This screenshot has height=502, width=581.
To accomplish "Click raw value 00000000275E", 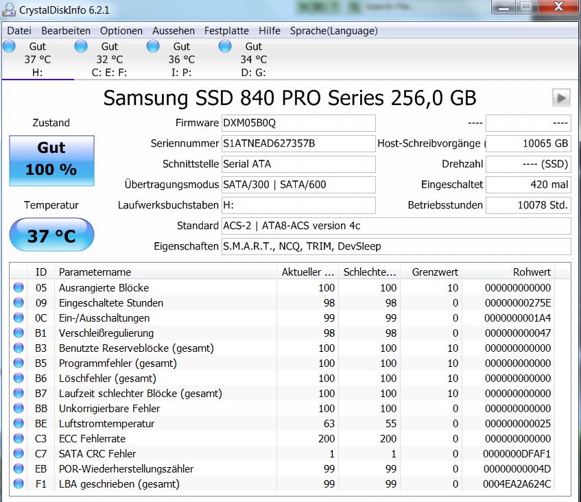I will coord(518,303).
